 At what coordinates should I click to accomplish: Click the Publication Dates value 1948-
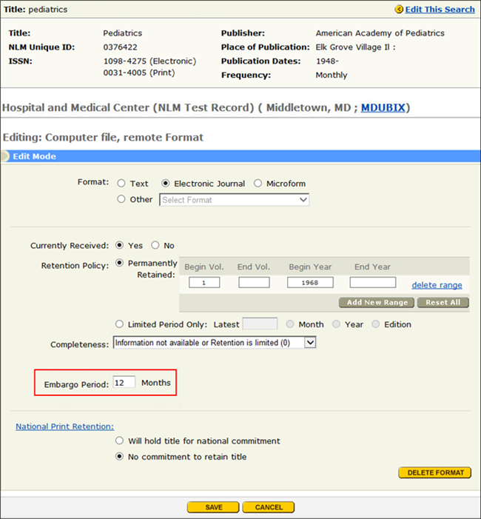coord(328,61)
